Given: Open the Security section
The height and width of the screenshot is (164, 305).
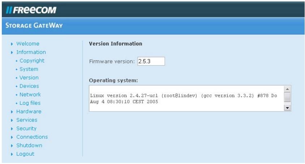Looking at the screenshot, I should pyautogui.click(x=26, y=129).
